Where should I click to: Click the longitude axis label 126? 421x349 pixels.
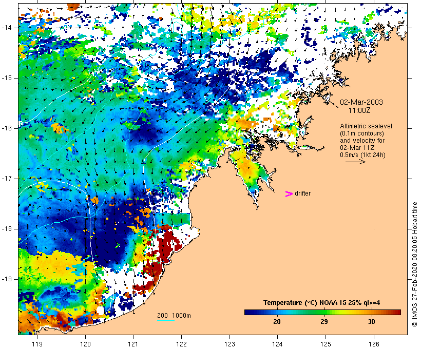click(374, 344)
